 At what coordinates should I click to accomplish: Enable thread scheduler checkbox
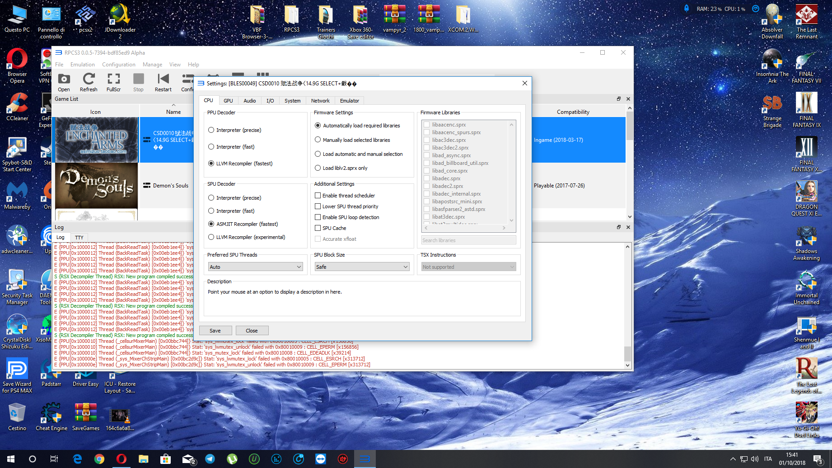(345, 196)
